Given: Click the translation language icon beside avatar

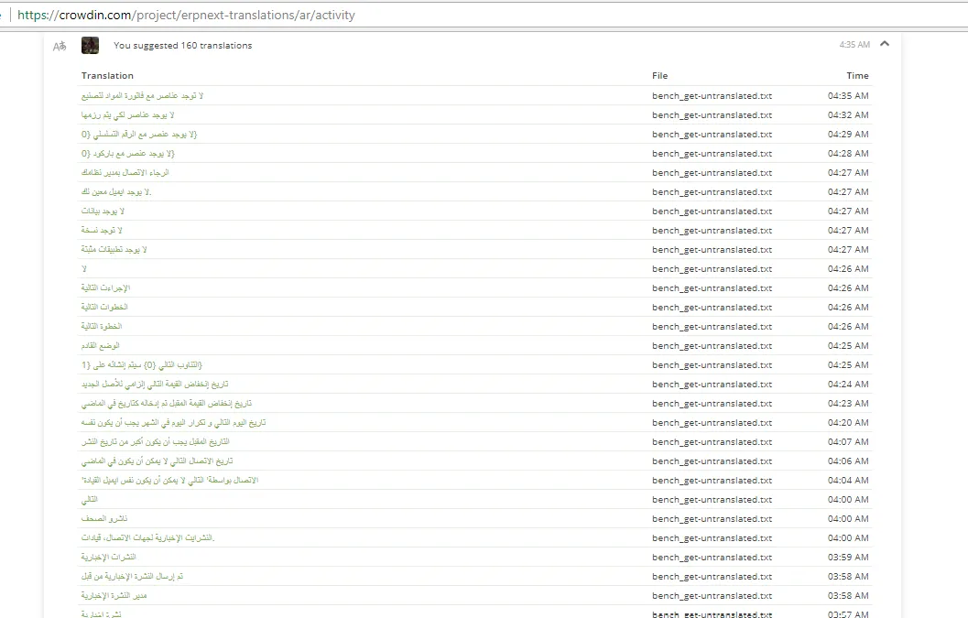Looking at the screenshot, I should tap(60, 47).
